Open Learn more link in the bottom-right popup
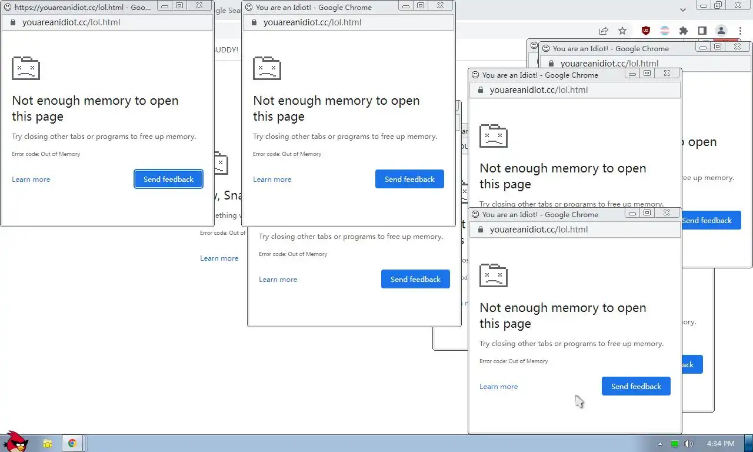This screenshot has width=753, height=452. pos(499,387)
